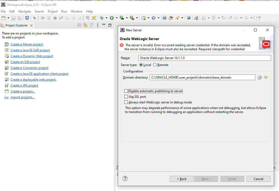
Task: Enable Always start WebLogic in debug mode
Action: (x=126, y=102)
